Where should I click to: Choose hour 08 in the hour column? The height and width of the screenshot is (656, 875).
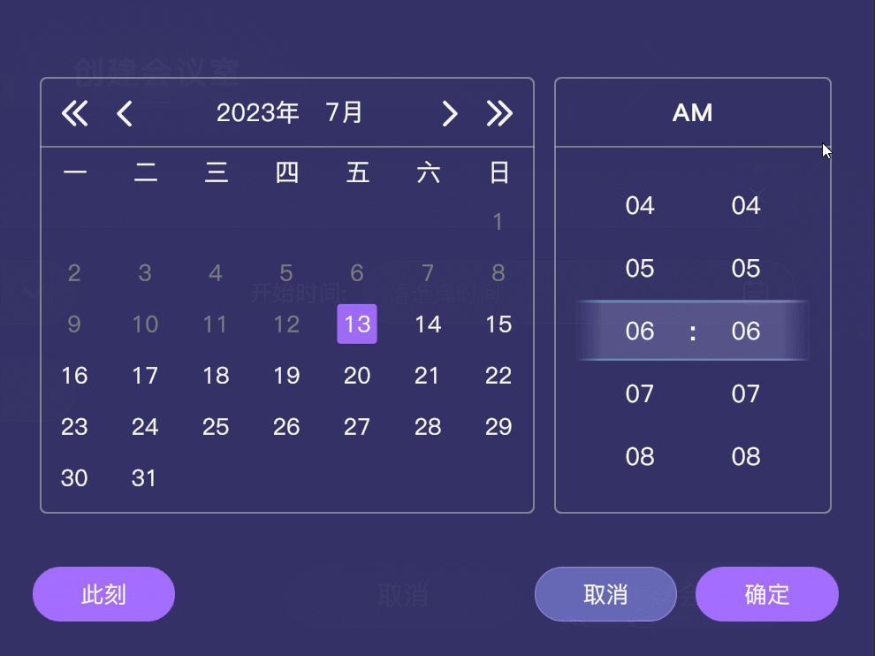point(639,457)
